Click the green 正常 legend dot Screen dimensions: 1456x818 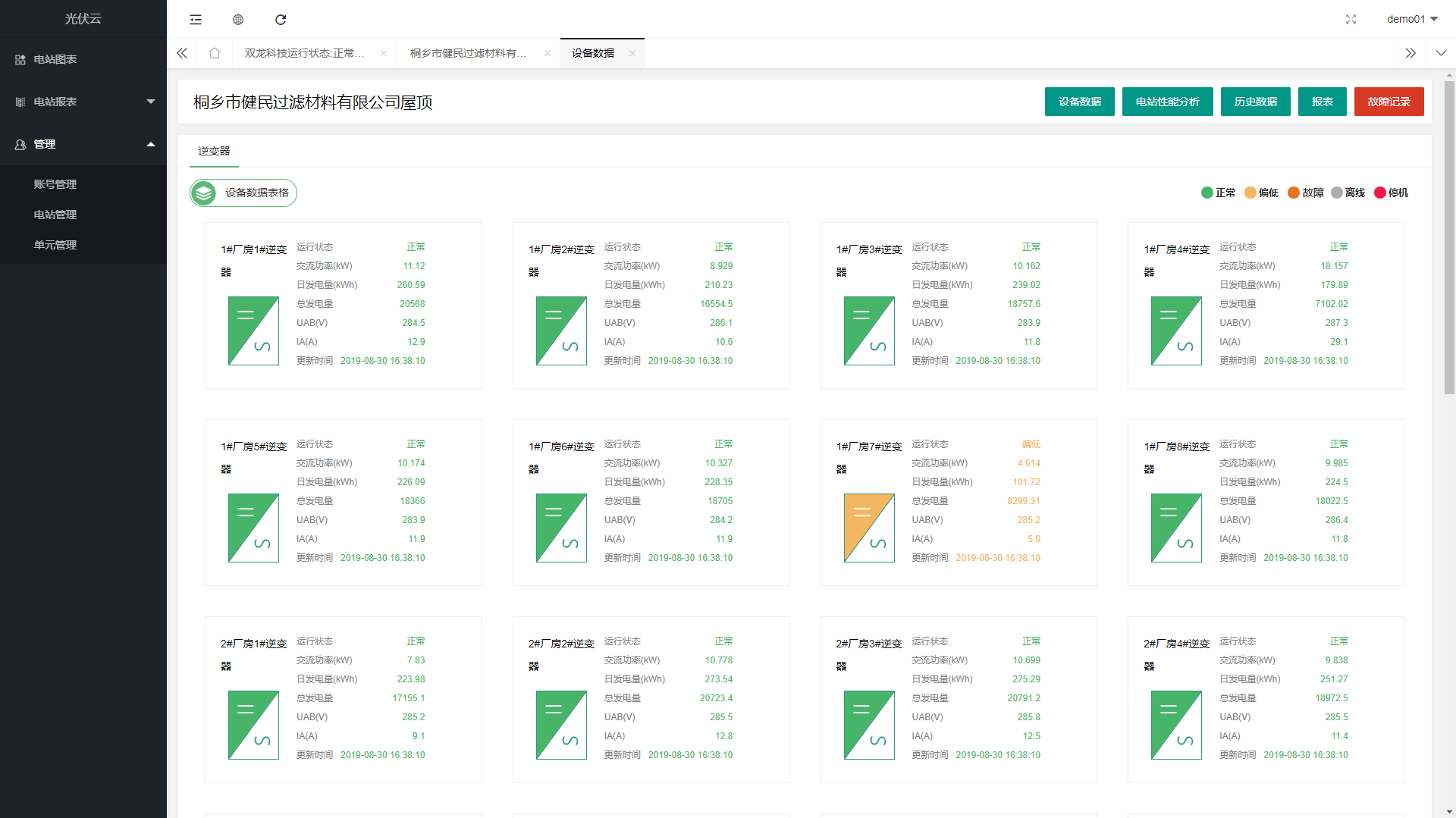1207,193
